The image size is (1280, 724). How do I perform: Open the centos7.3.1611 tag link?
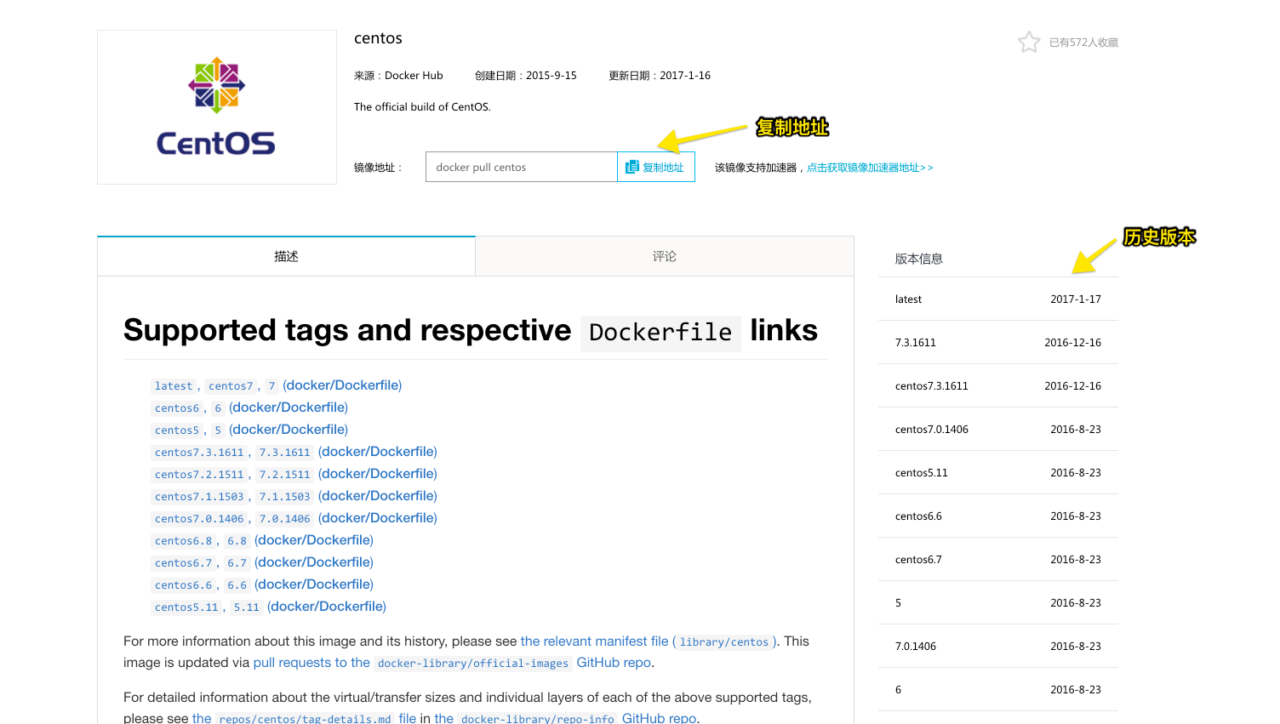click(x=199, y=453)
